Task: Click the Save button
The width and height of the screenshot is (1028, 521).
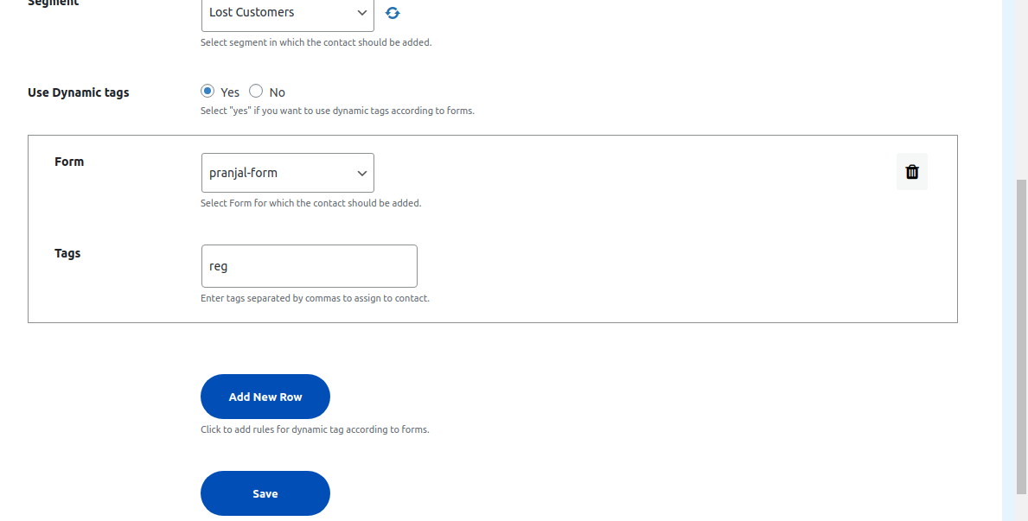Action: pos(265,493)
